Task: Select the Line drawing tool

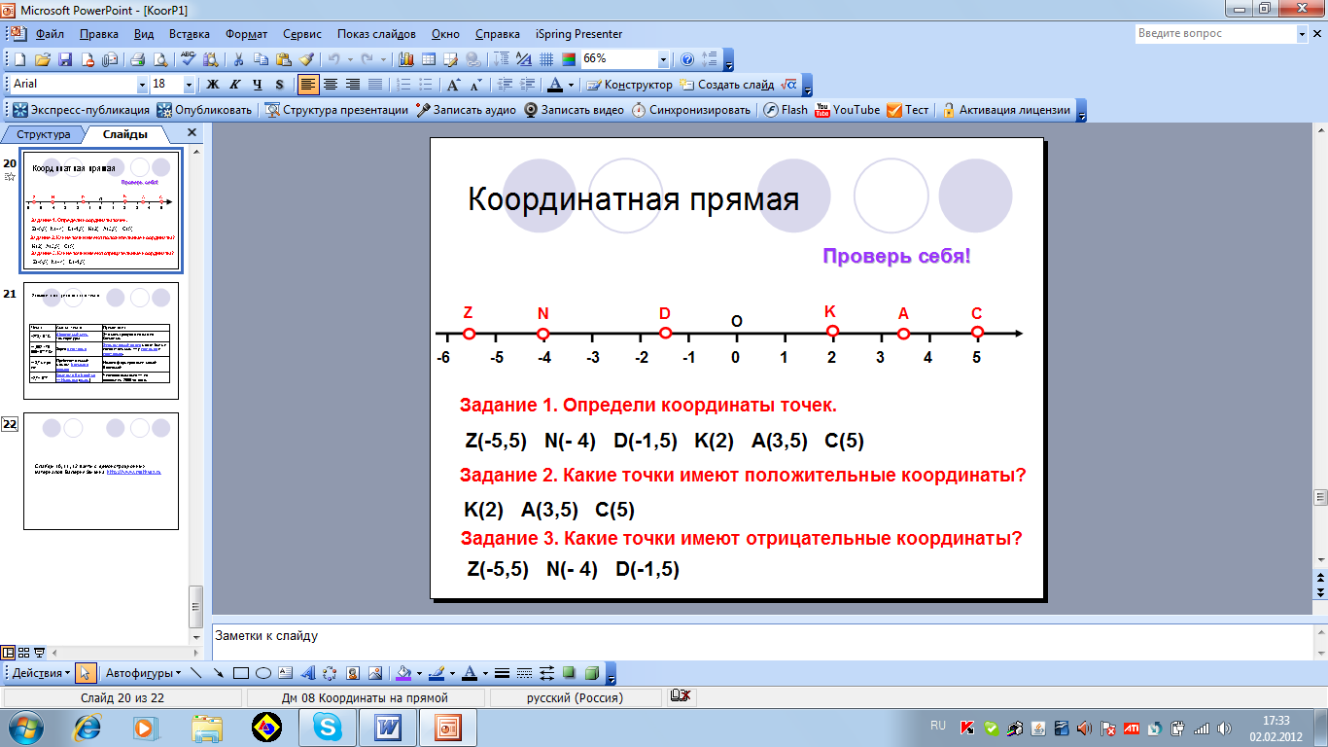Action: 196,673
